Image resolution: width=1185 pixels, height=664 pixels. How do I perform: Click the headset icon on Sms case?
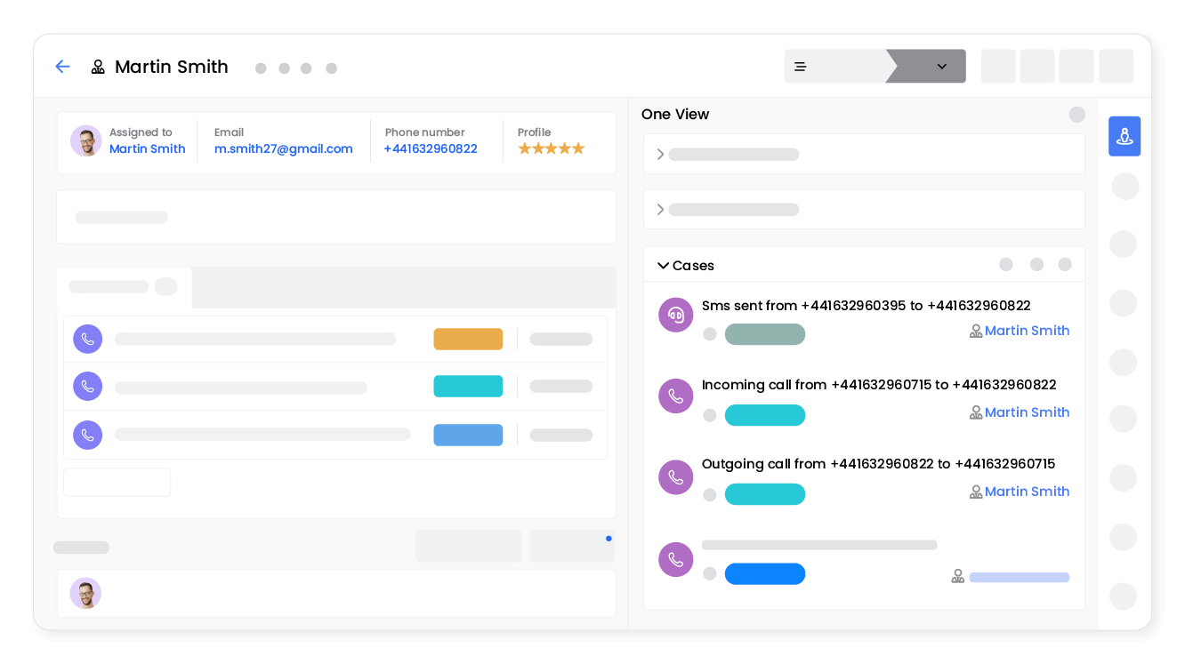675,315
